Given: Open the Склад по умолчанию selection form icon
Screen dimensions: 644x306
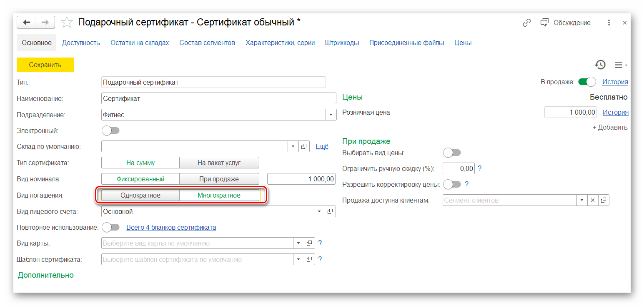Looking at the screenshot, I should pos(304,146).
